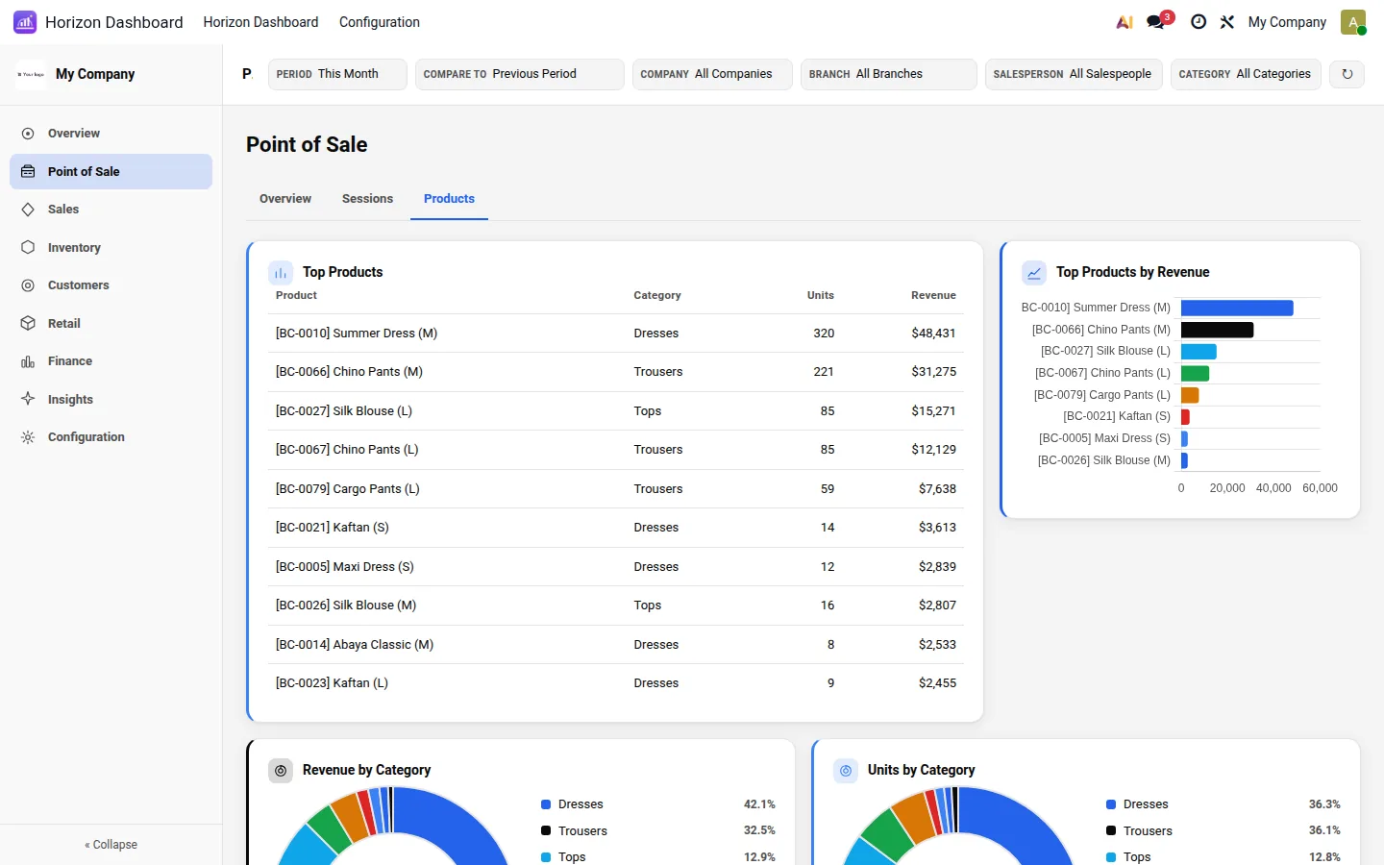This screenshot has width=1384, height=865.
Task: Open the user avatar A menu
Action: pyautogui.click(x=1353, y=22)
